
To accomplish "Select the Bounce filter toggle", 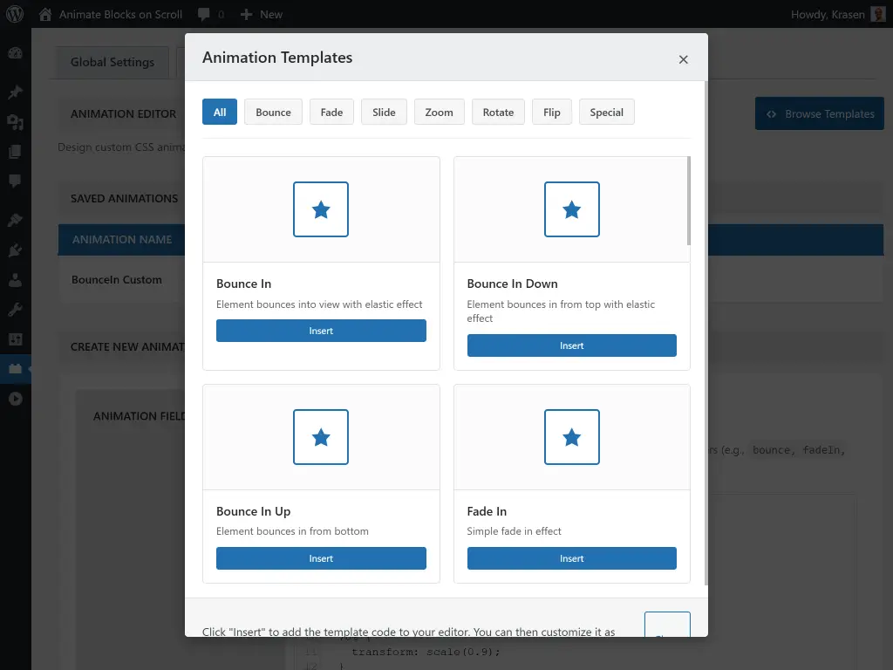I will pyautogui.click(x=272, y=112).
